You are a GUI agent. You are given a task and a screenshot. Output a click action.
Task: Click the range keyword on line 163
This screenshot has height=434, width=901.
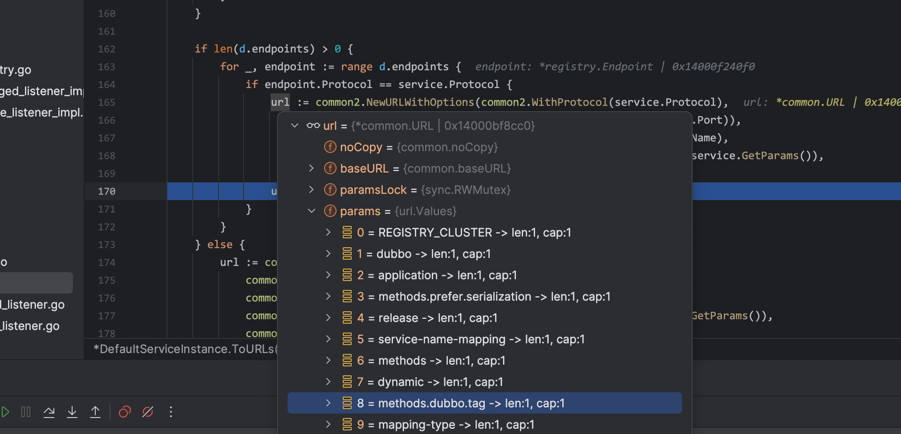point(357,67)
